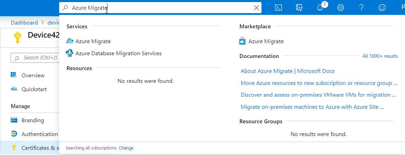The height and width of the screenshot is (155, 405).
Task: Select Azure Database Migration Services result
Action: (119, 54)
